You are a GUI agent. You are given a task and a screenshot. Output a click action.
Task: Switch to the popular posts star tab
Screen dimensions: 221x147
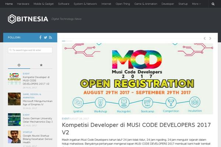click(x=41, y=65)
